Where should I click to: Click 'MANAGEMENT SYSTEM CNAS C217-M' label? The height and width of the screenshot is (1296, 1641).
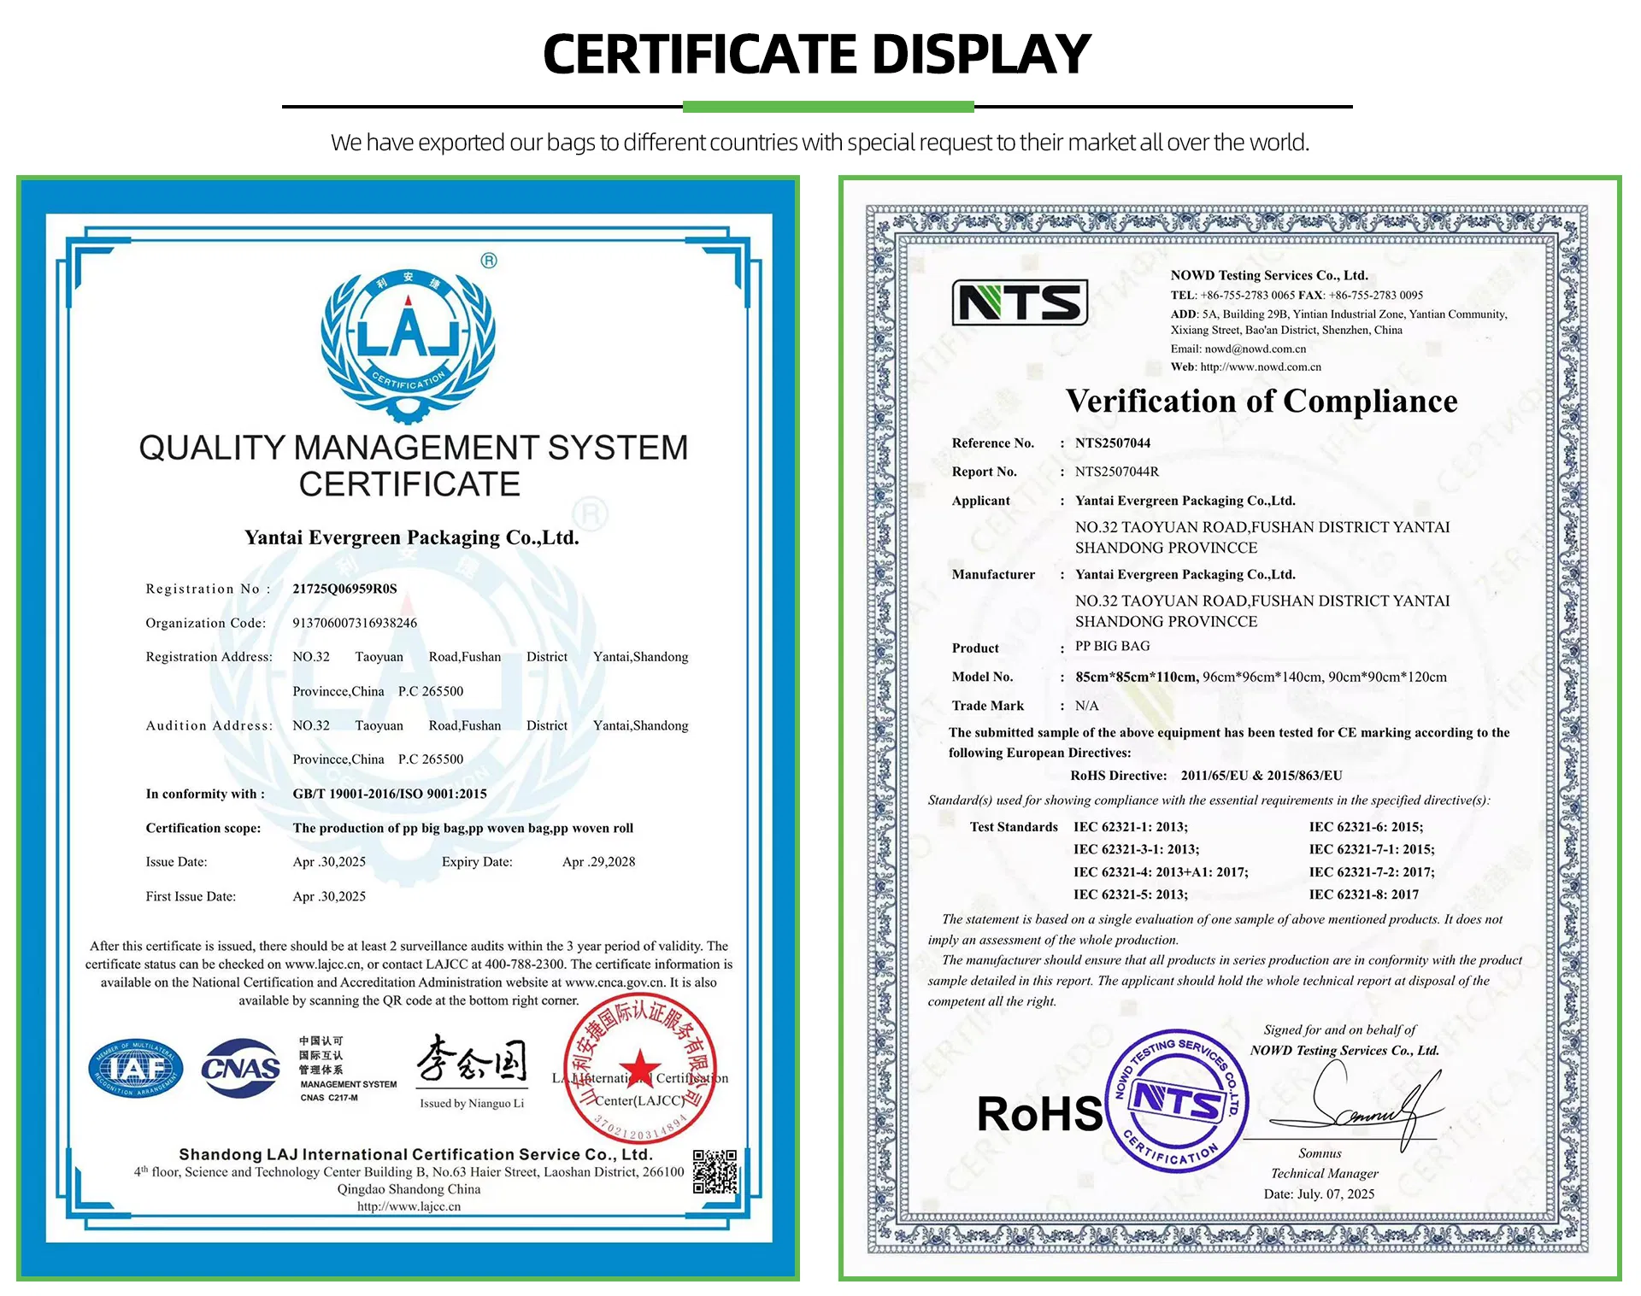point(349,1091)
